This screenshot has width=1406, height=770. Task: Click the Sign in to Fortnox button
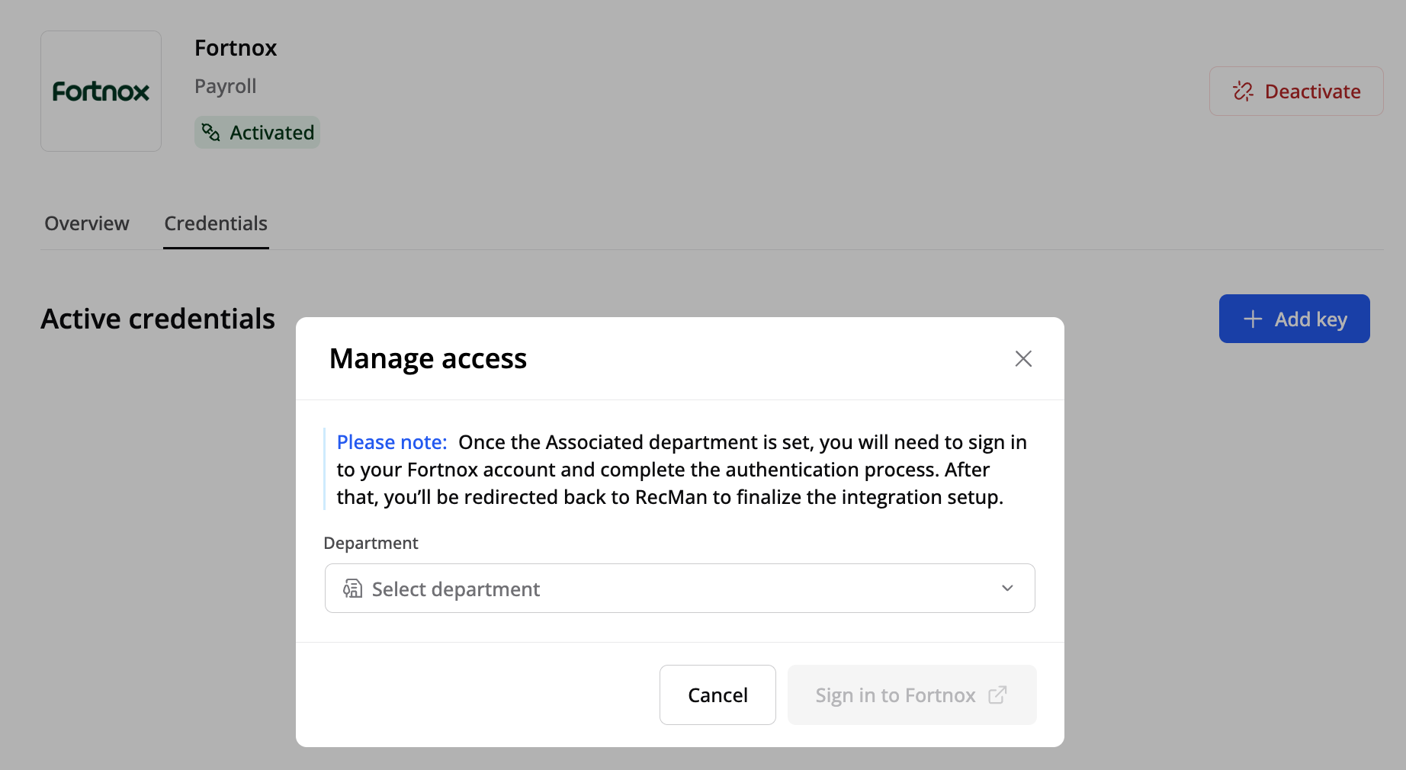(x=895, y=695)
